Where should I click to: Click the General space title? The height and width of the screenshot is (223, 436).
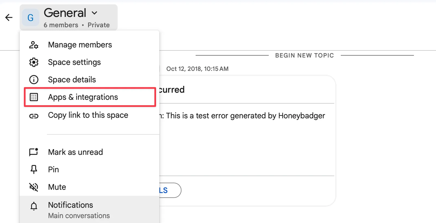coord(65,13)
